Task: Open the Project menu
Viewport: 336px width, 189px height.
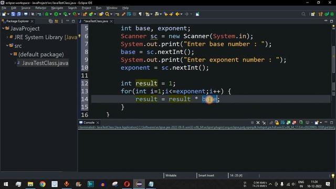Action: 86,8
